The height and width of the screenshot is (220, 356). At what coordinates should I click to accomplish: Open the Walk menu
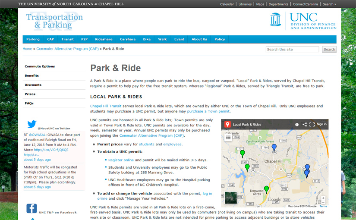(162, 39)
